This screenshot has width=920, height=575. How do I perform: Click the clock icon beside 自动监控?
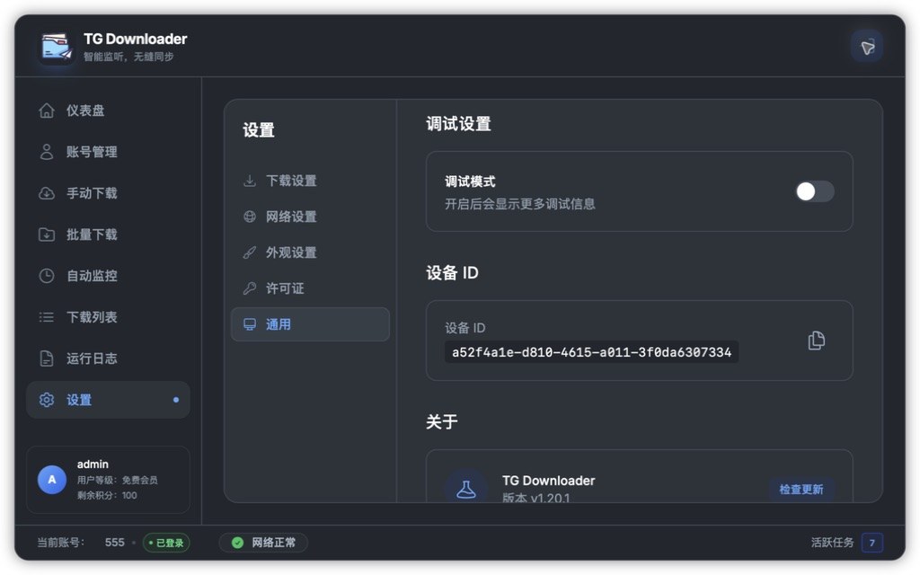(x=47, y=276)
